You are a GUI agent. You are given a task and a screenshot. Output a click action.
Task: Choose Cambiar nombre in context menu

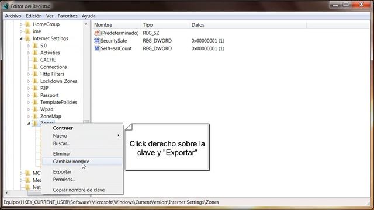click(x=82, y=162)
